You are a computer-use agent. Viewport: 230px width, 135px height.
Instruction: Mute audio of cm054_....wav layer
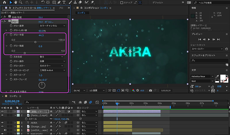pyautogui.click(x=5, y=130)
